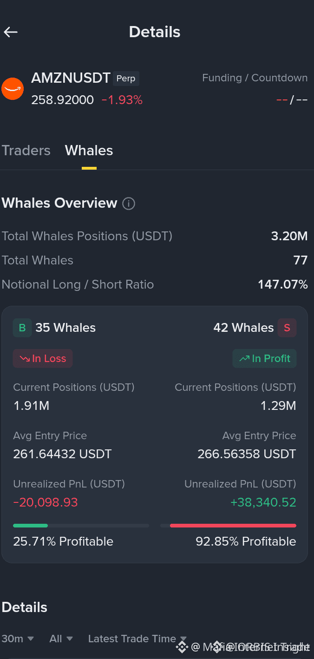314x659 pixels.
Task: Click the green B buy badge
Action: point(22,328)
